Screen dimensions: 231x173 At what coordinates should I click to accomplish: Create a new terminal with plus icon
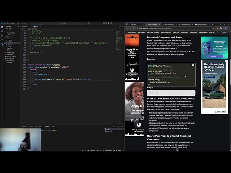point(113,127)
